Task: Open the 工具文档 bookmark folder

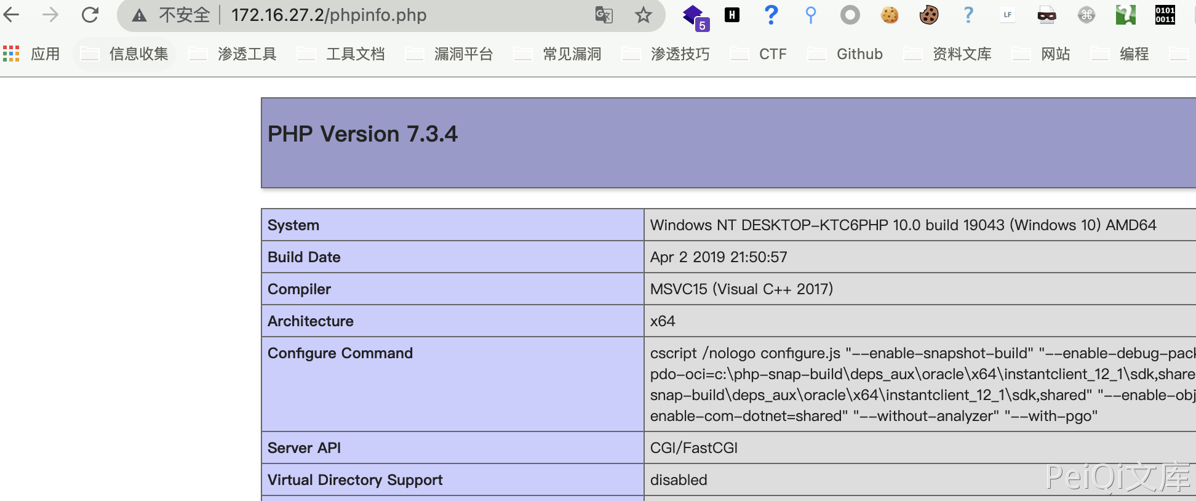Action: 341,54
